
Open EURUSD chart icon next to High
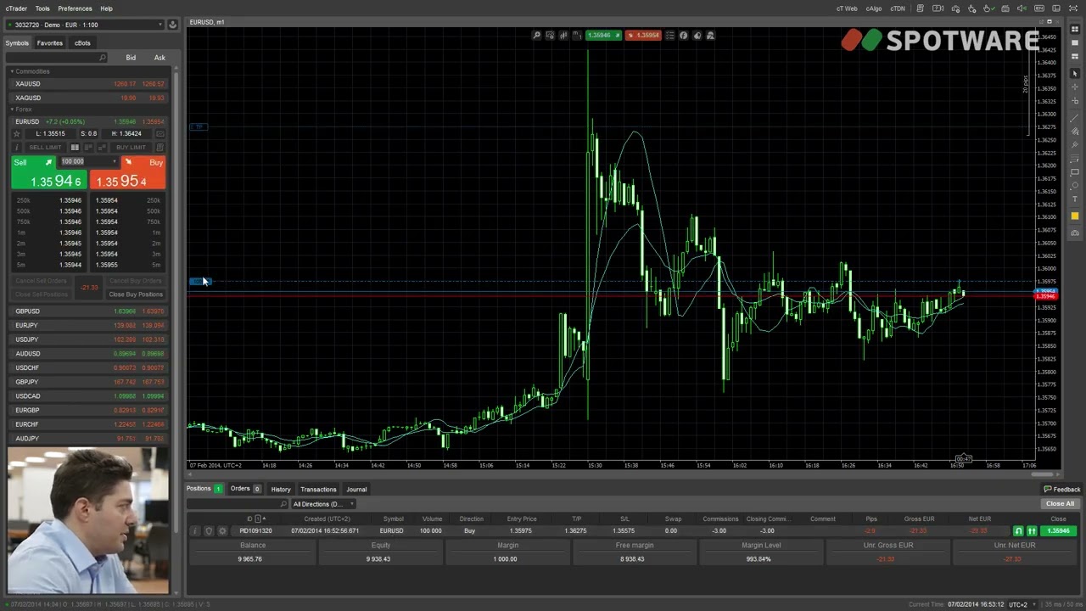pos(160,134)
